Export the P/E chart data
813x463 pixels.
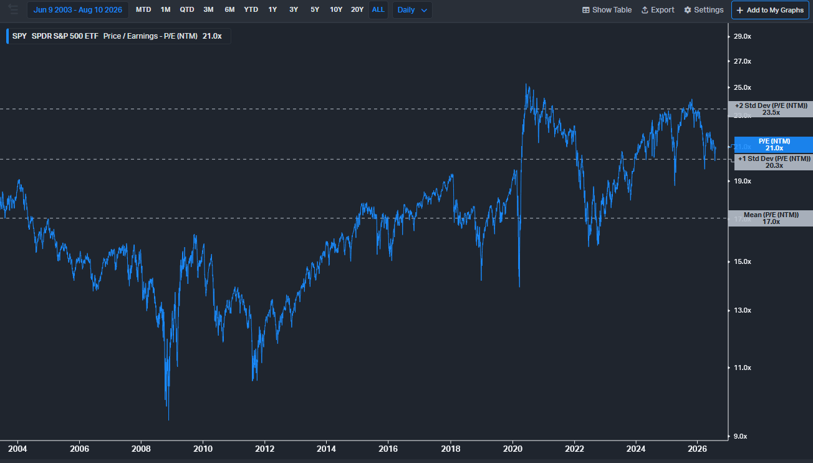(658, 10)
